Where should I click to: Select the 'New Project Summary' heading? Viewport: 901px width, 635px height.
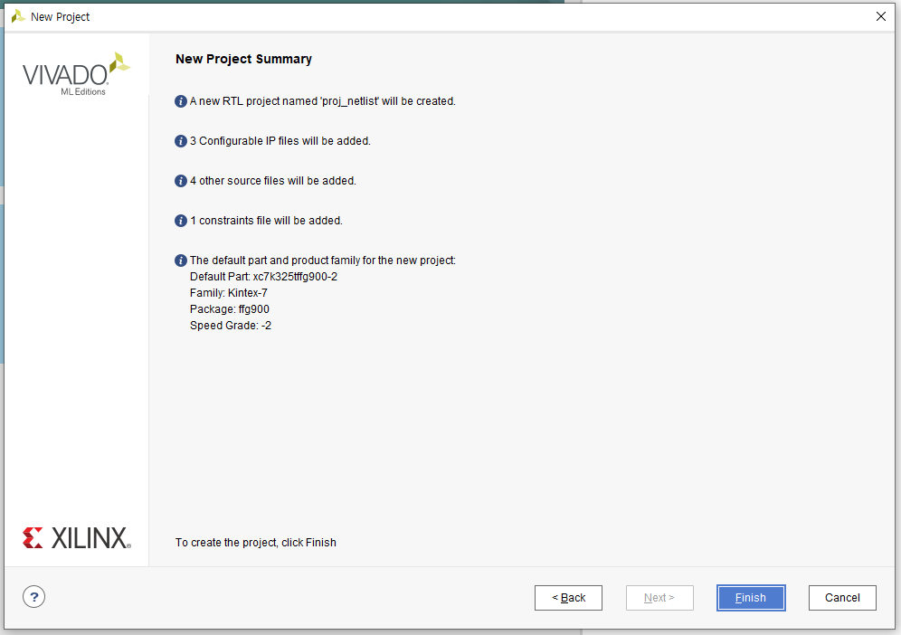[x=243, y=59]
